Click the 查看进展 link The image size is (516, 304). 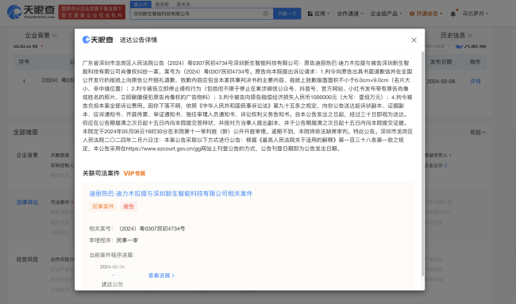[161, 275]
